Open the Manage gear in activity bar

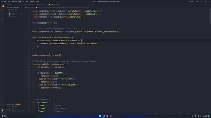pos(2,109)
